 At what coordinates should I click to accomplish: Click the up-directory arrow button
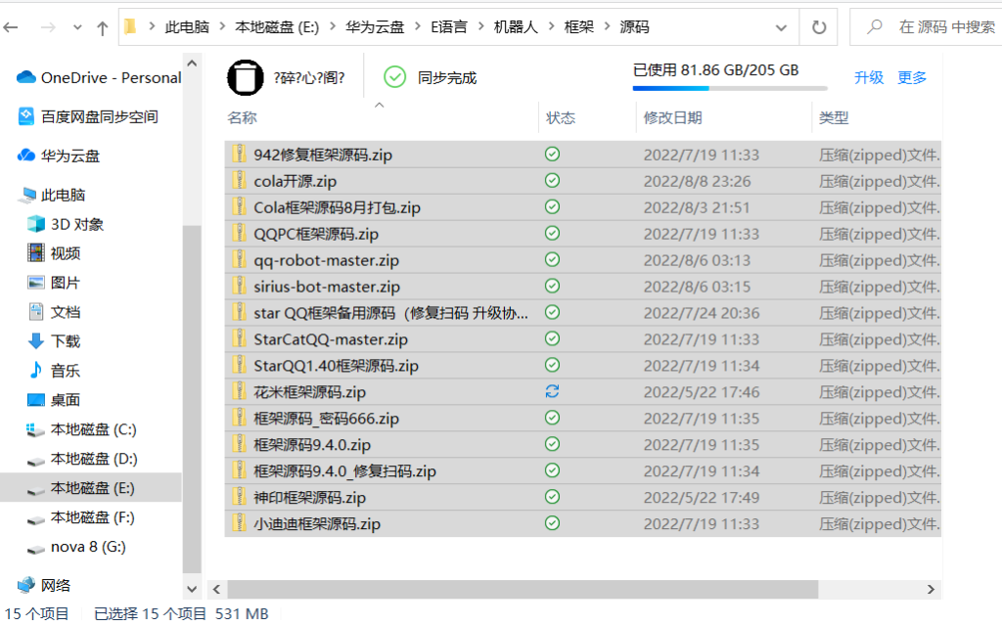[102, 28]
